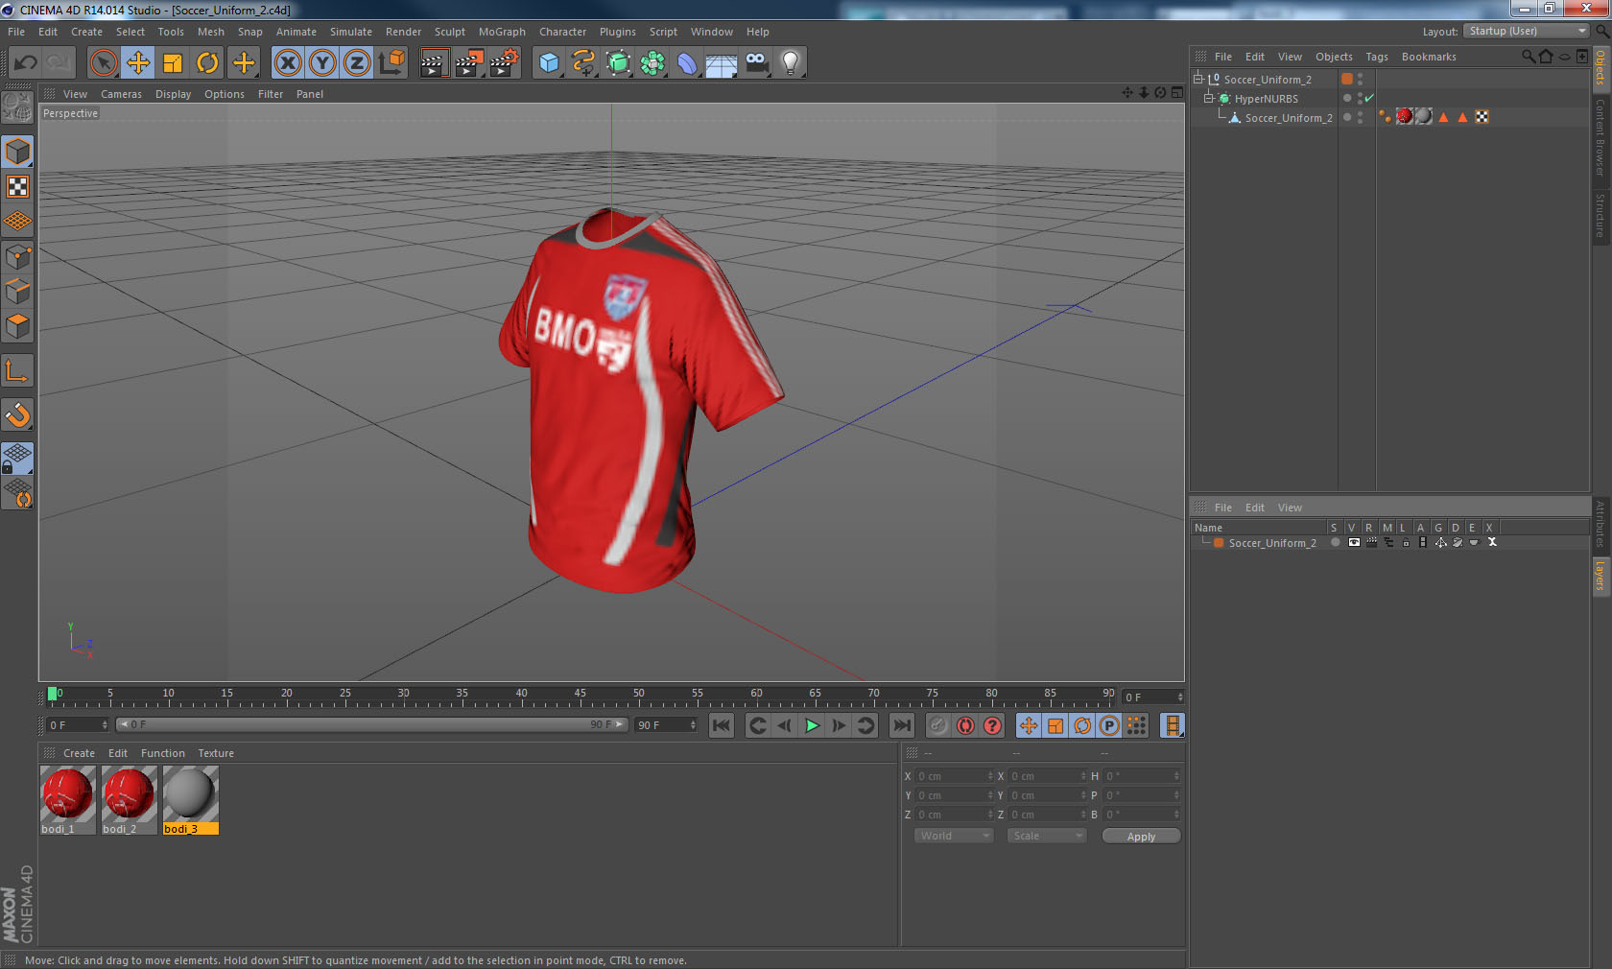Jump to the end of animation
This screenshot has height=969, width=1612.
point(902,725)
